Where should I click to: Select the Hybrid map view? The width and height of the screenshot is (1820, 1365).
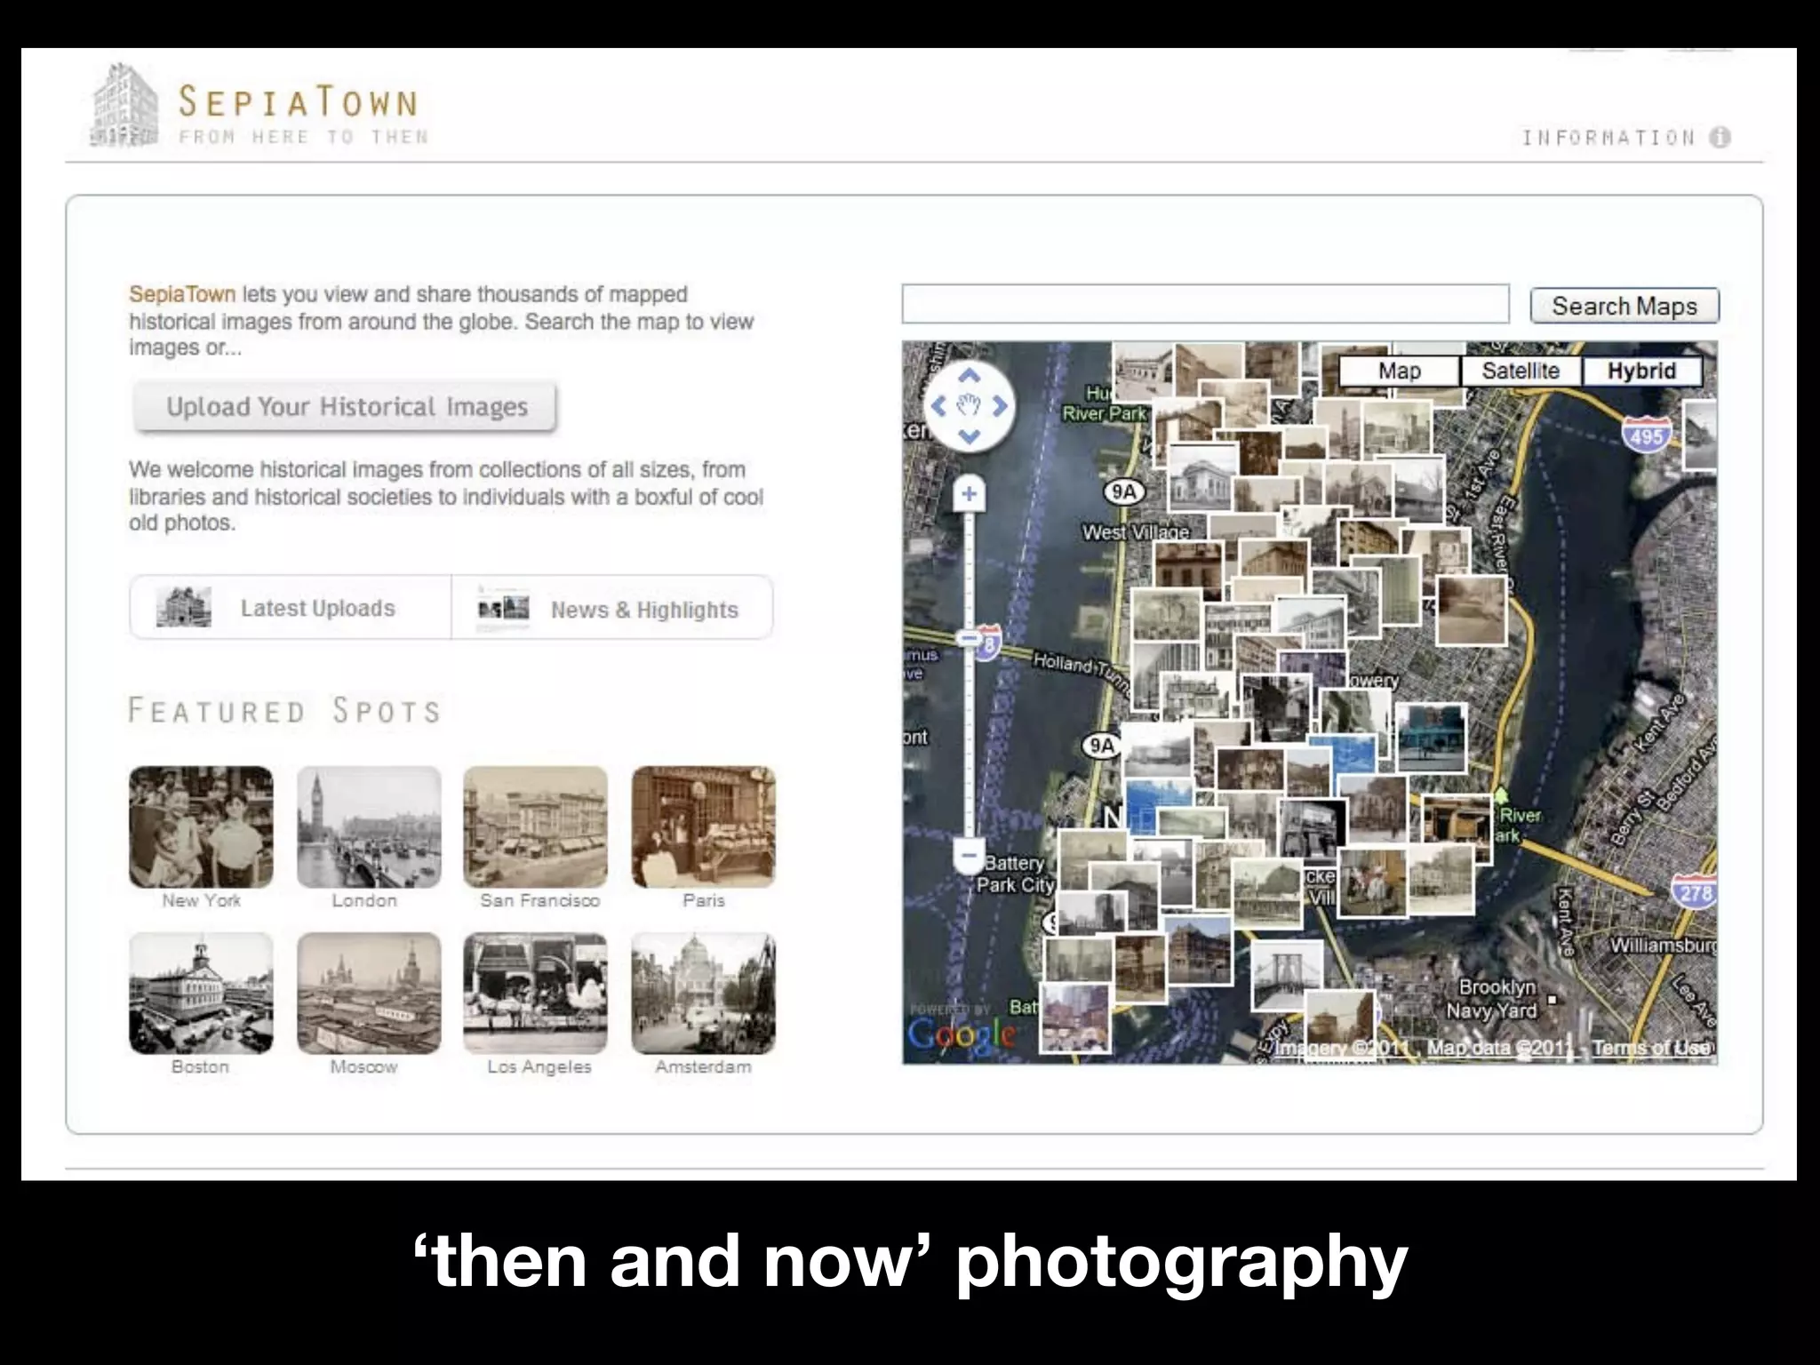point(1641,371)
